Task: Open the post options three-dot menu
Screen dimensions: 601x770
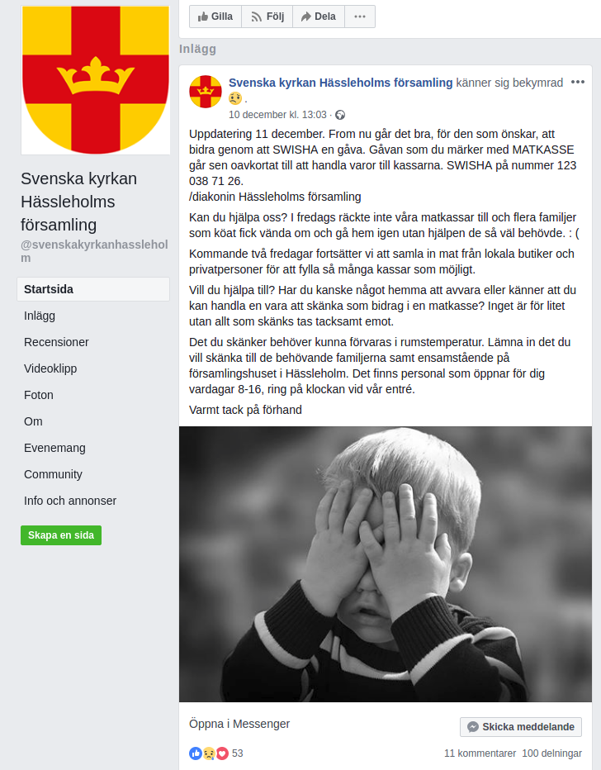Action: (577, 82)
